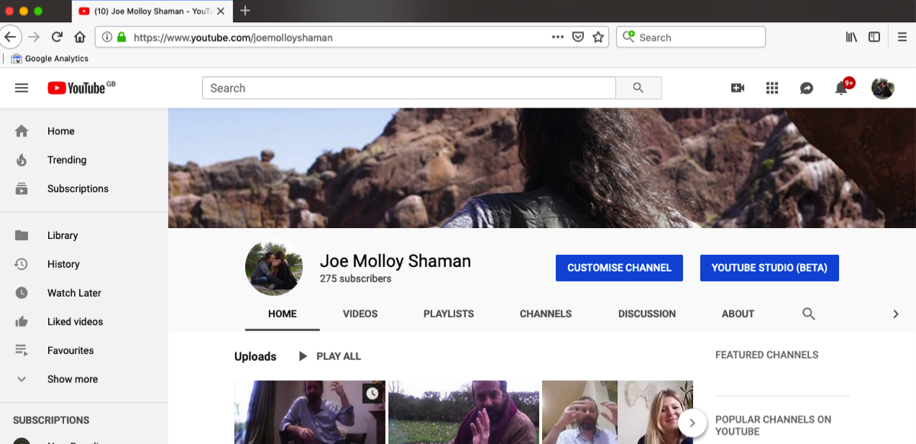Toggle Watch Later on first video thumbnail
Image resolution: width=916 pixels, height=444 pixels.
pyautogui.click(x=372, y=394)
